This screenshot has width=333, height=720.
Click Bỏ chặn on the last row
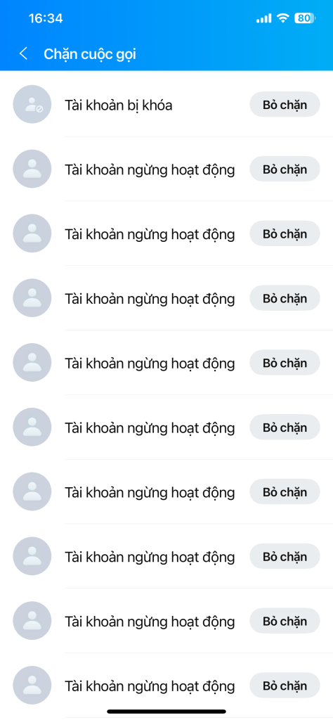285,685
